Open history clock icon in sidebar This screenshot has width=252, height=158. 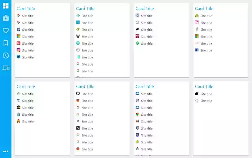[x=6, y=55]
